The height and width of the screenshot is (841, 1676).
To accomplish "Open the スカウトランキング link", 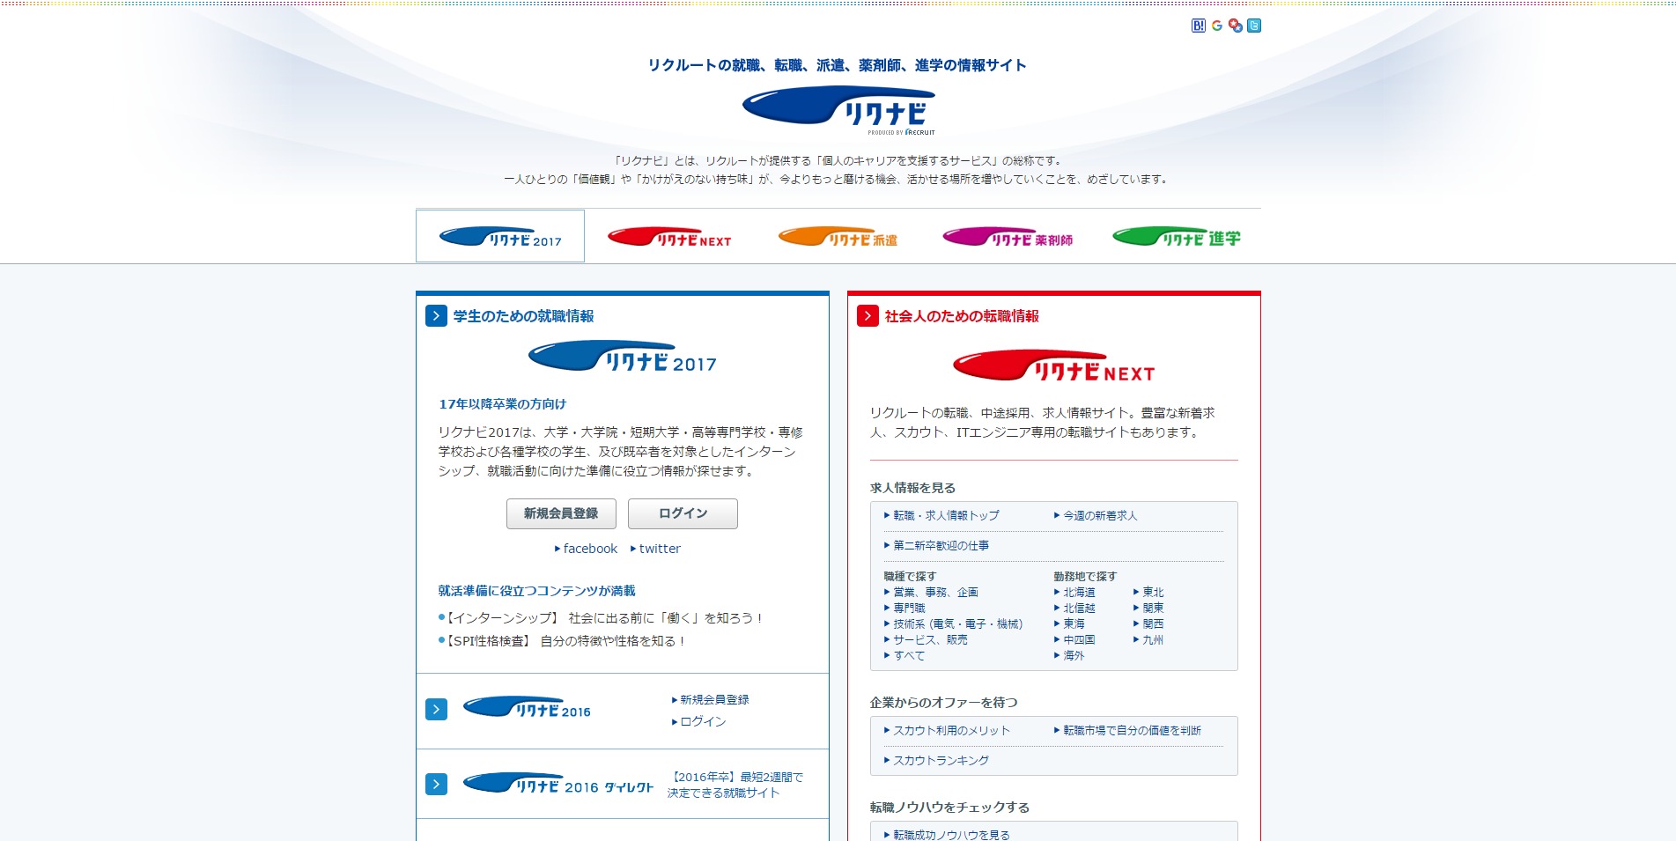I will point(941,761).
